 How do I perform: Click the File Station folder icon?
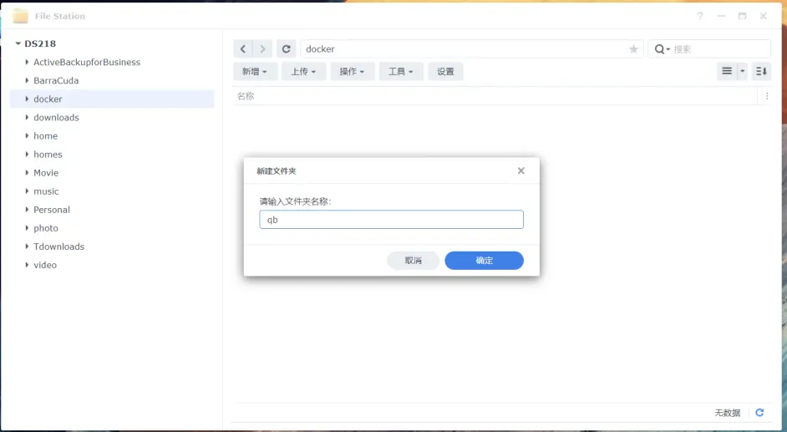pyautogui.click(x=21, y=16)
